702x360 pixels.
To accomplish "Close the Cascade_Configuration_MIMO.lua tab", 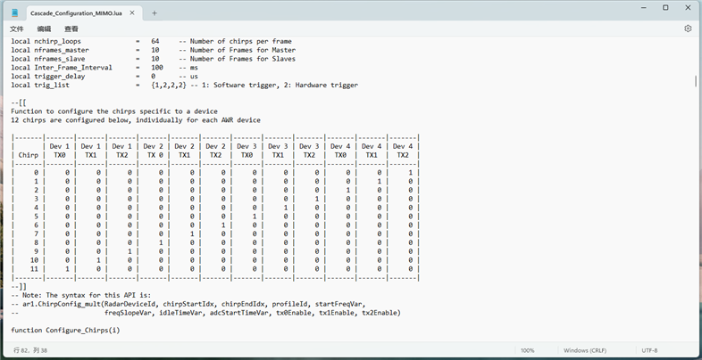I will pyautogui.click(x=132, y=13).
